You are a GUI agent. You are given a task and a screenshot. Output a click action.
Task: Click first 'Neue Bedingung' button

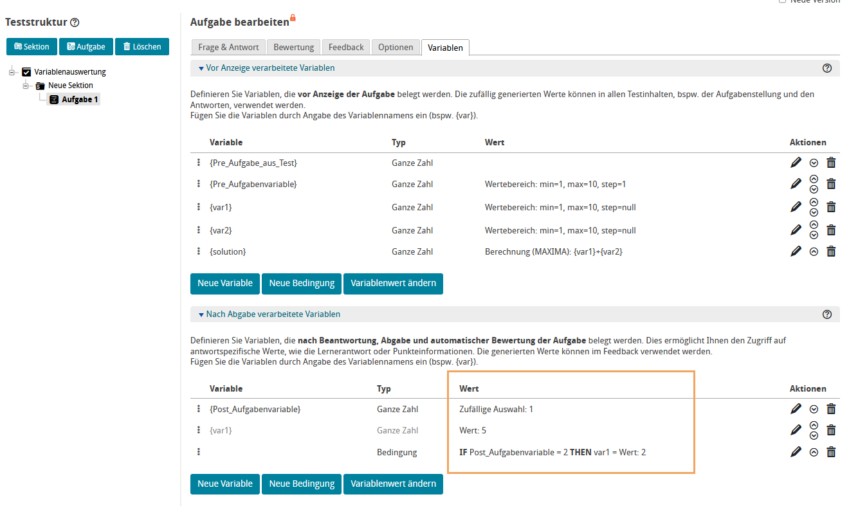coord(302,283)
